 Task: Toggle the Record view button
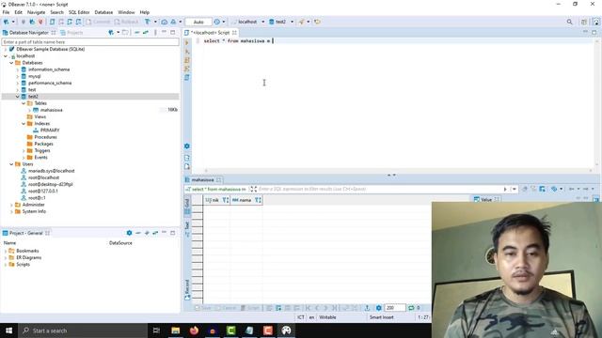187,290
